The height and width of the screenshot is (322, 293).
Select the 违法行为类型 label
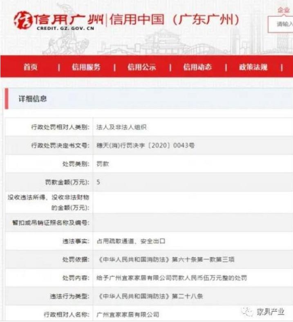coord(70,296)
